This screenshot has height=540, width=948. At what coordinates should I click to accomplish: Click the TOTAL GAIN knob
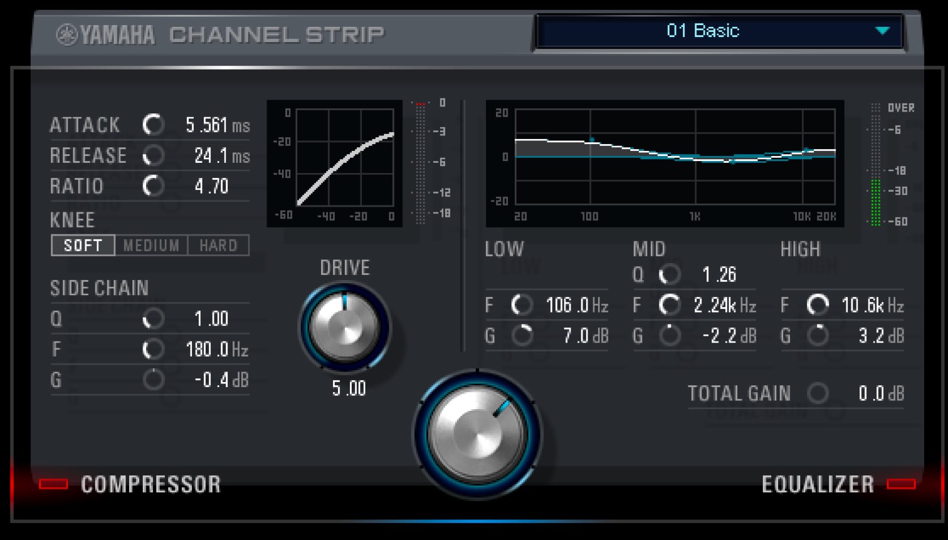[x=818, y=393]
